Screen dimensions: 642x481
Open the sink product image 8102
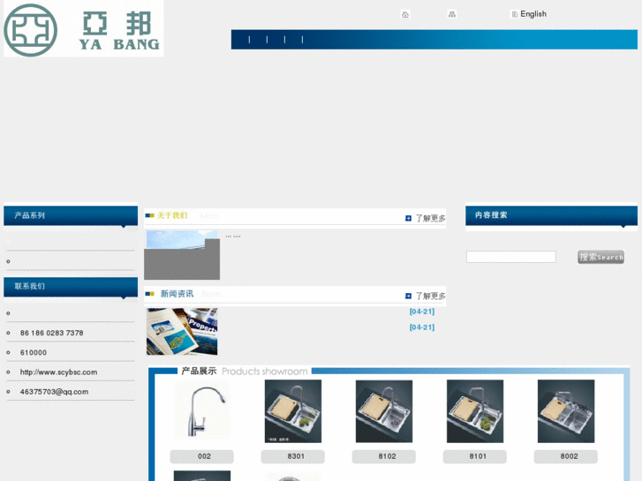tap(384, 411)
